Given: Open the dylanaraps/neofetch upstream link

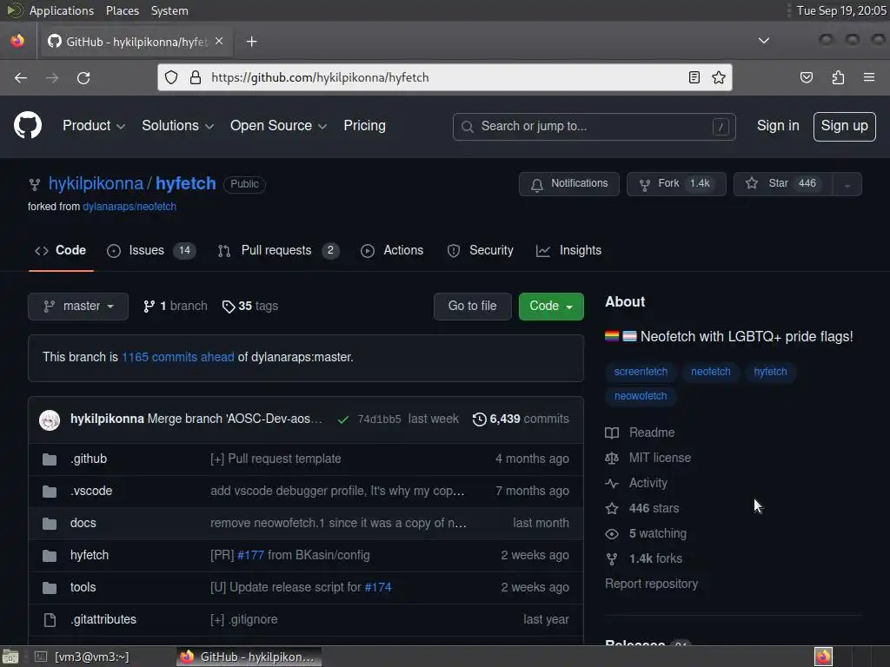Looking at the screenshot, I should click(x=130, y=207).
